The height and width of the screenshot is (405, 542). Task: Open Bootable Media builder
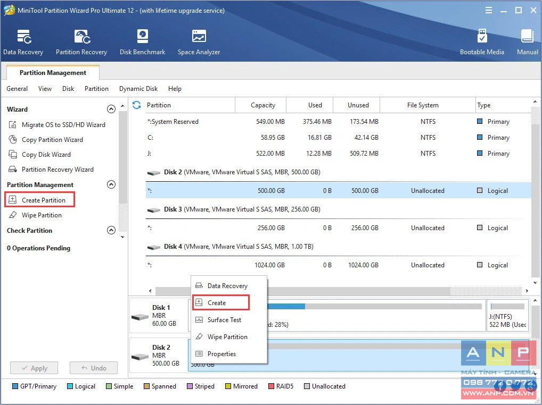[482, 42]
